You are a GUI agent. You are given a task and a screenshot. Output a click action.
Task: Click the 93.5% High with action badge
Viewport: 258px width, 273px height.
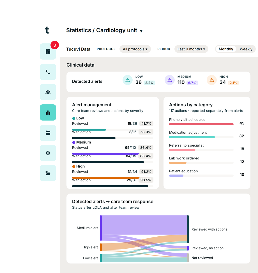(146, 180)
